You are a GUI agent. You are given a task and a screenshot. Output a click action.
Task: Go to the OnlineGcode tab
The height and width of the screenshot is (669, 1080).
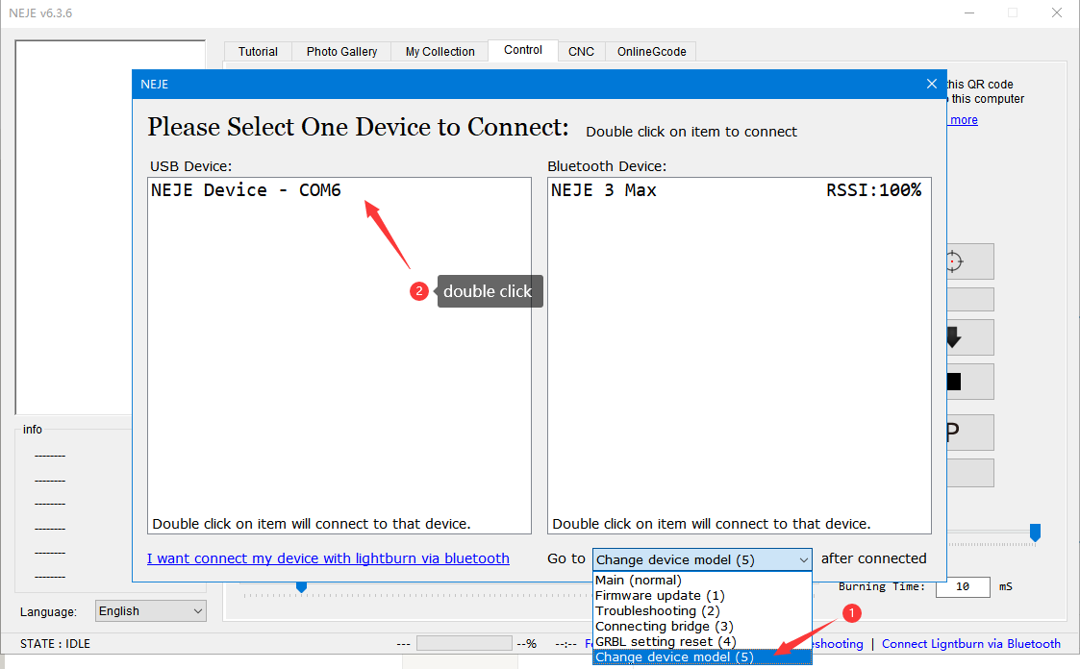click(651, 52)
